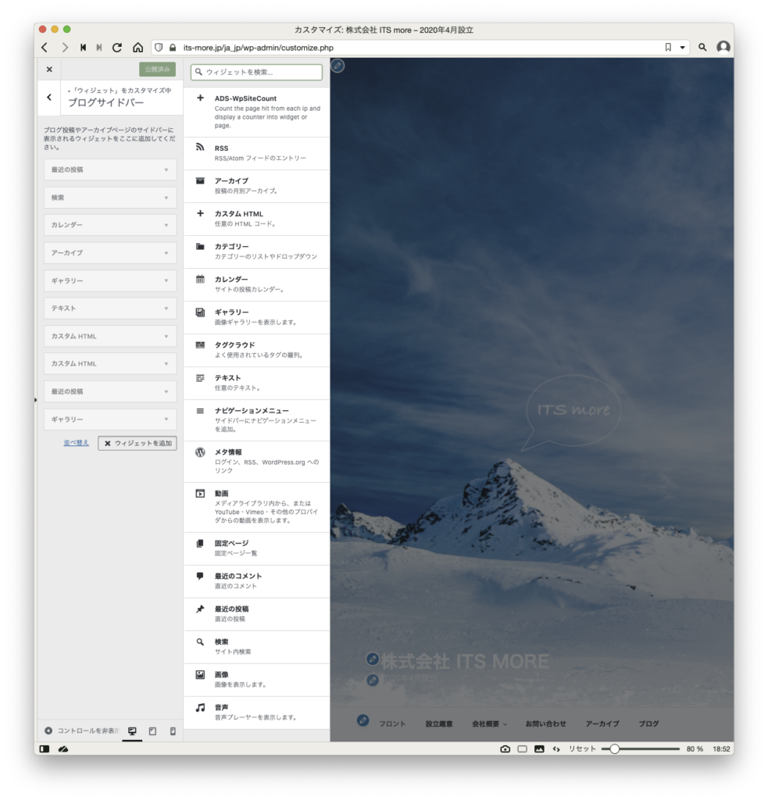
Task: Open the Vivaldi capture page camera icon
Action: (505, 748)
